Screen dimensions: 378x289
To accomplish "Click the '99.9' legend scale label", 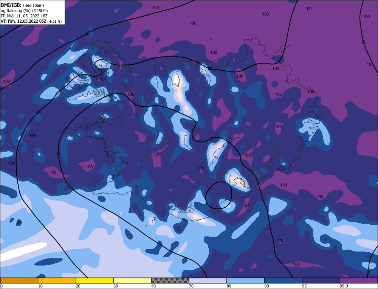I will pyautogui.click(x=343, y=286).
